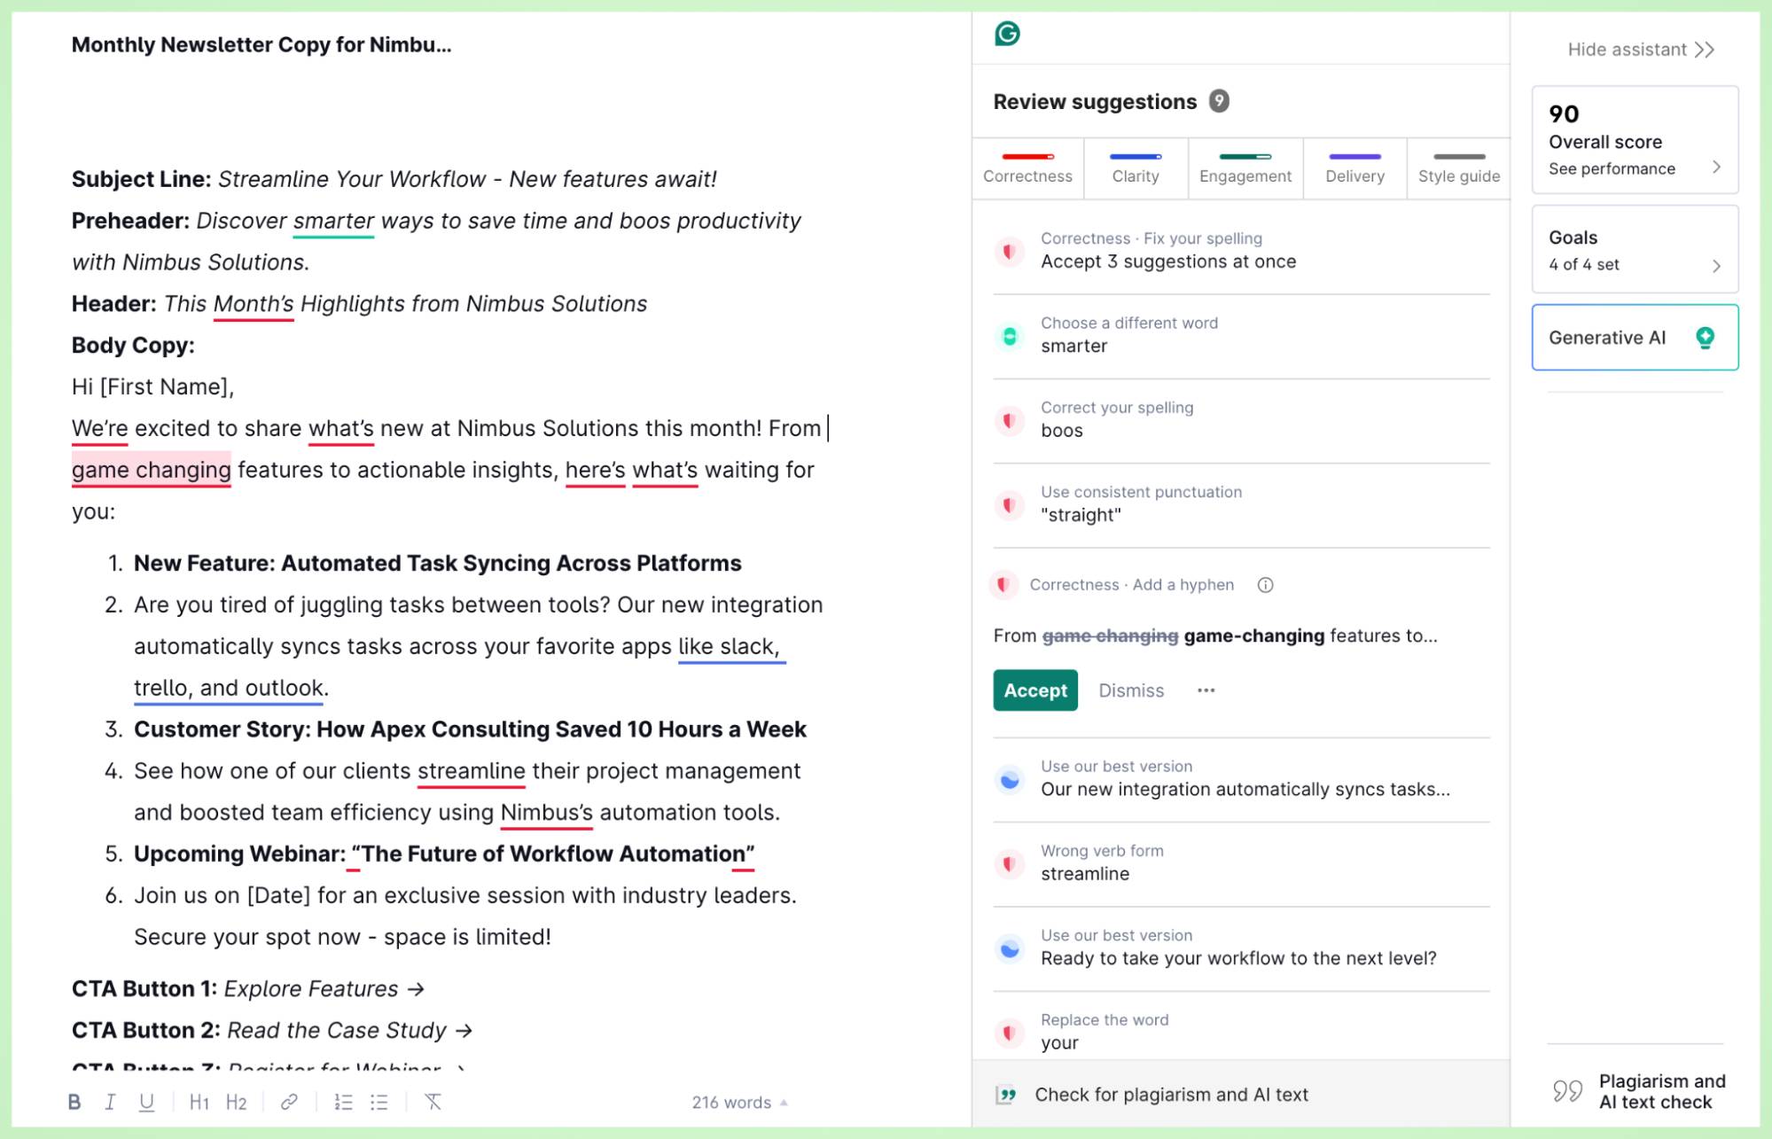Click green icon beside 'smarter' suggestion

coord(1009,336)
